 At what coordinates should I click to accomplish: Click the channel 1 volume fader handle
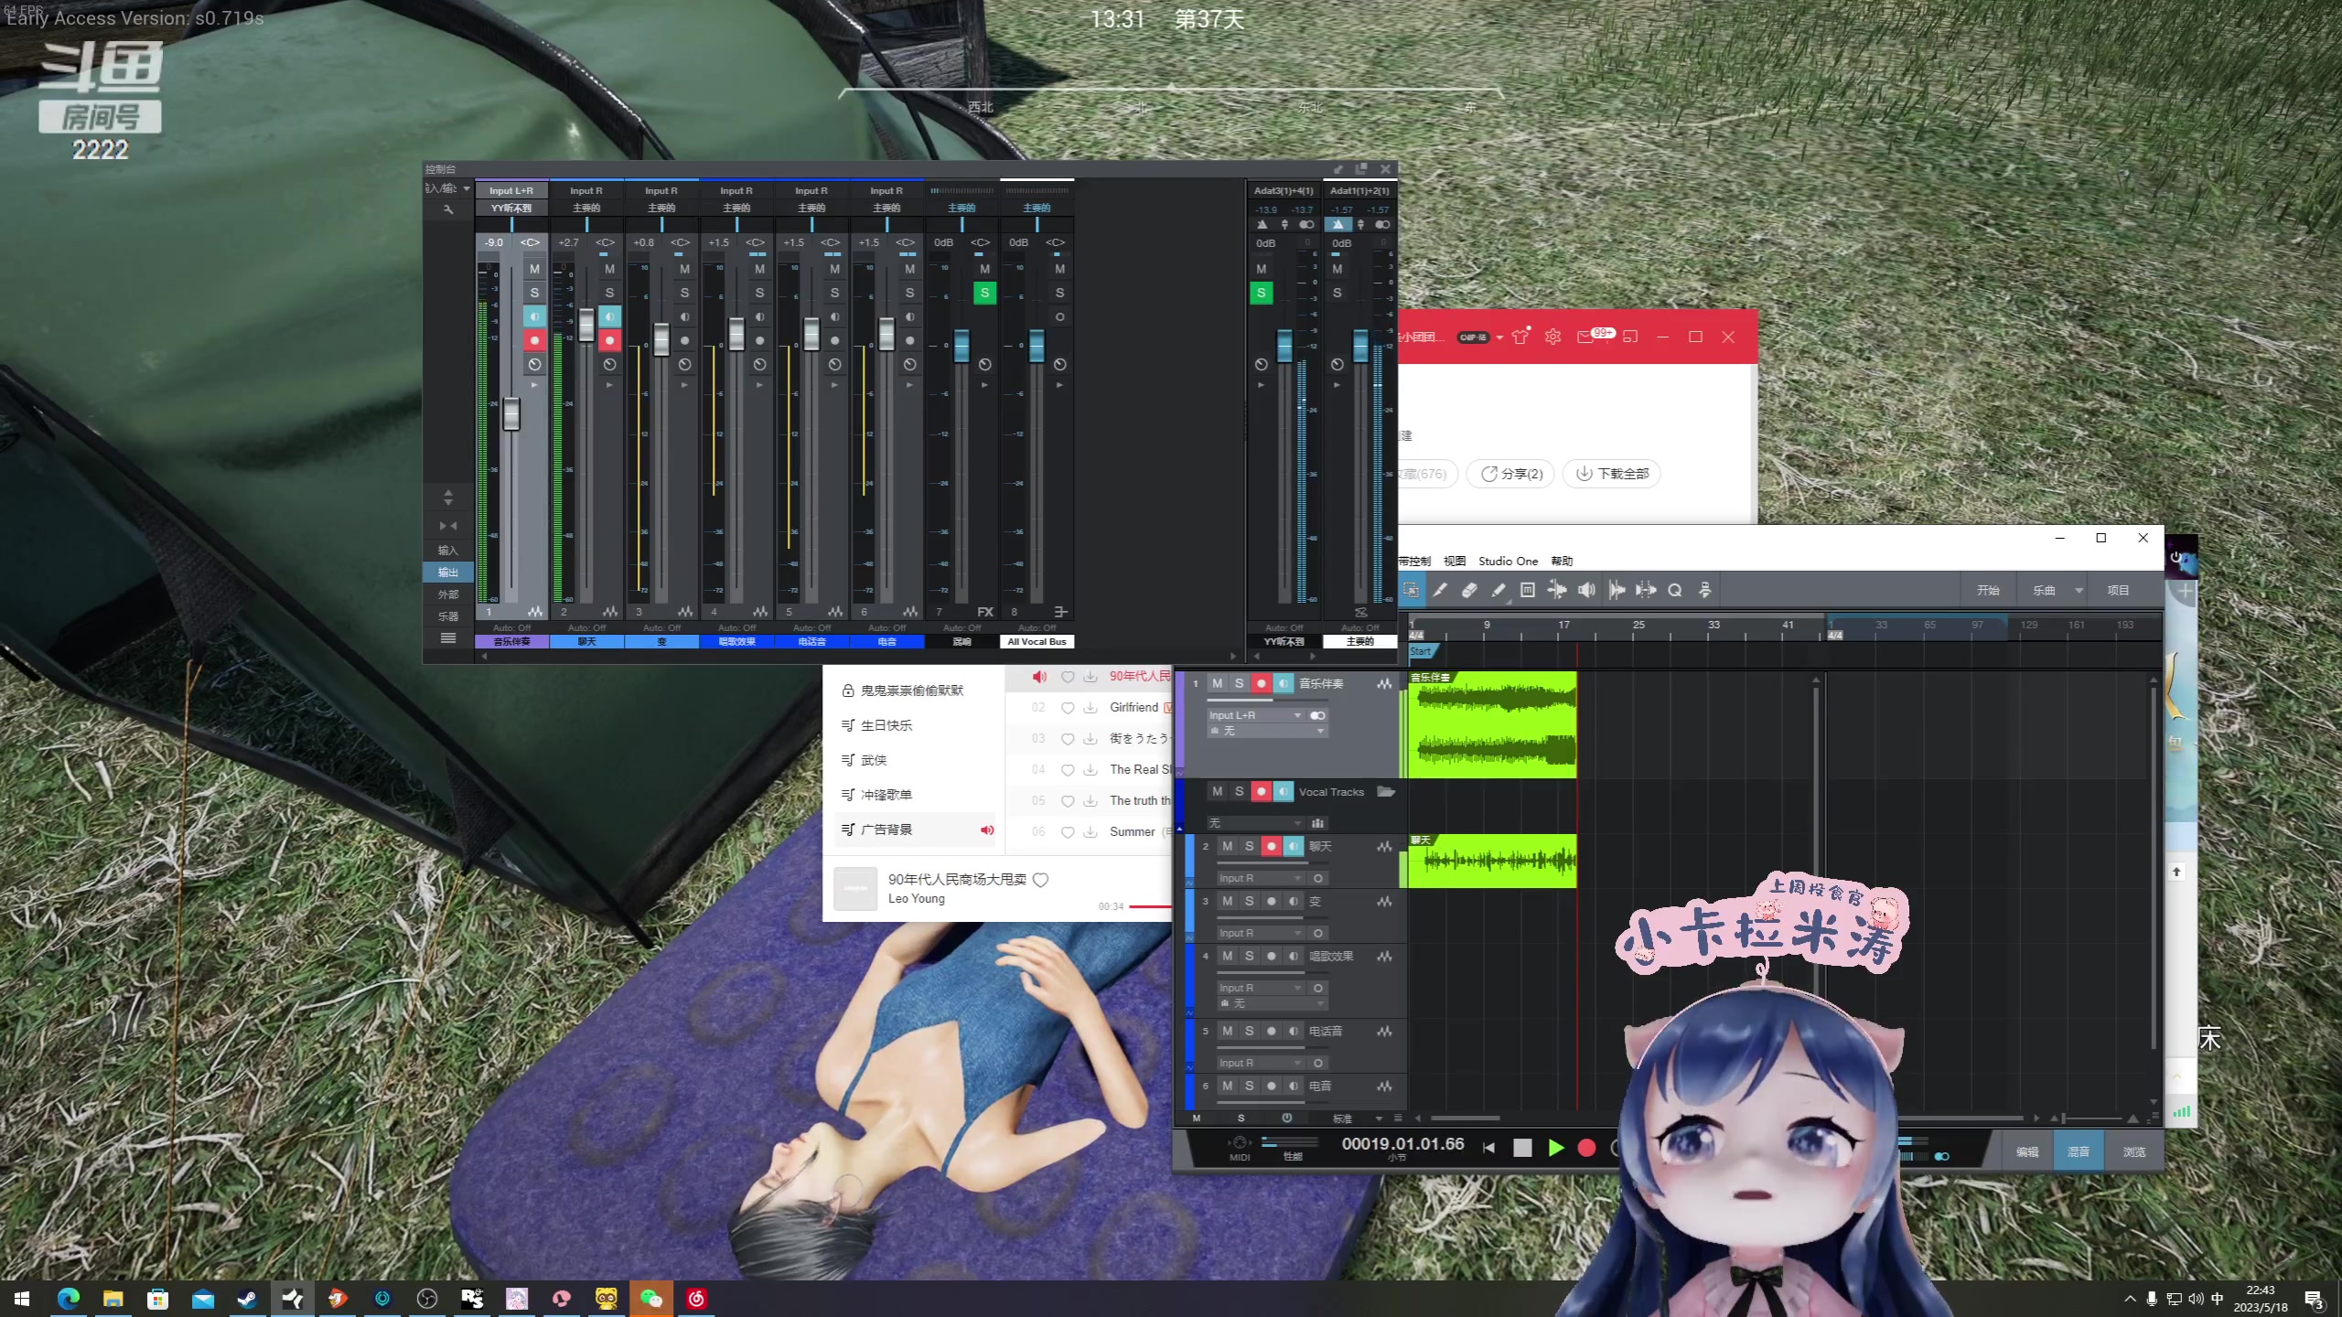(511, 413)
